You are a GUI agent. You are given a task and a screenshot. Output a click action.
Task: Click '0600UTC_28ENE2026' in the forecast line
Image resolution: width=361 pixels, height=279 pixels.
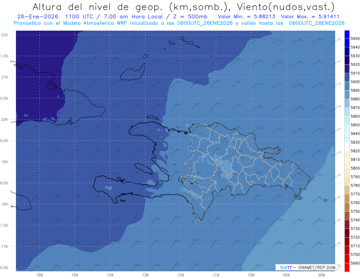click(317, 23)
